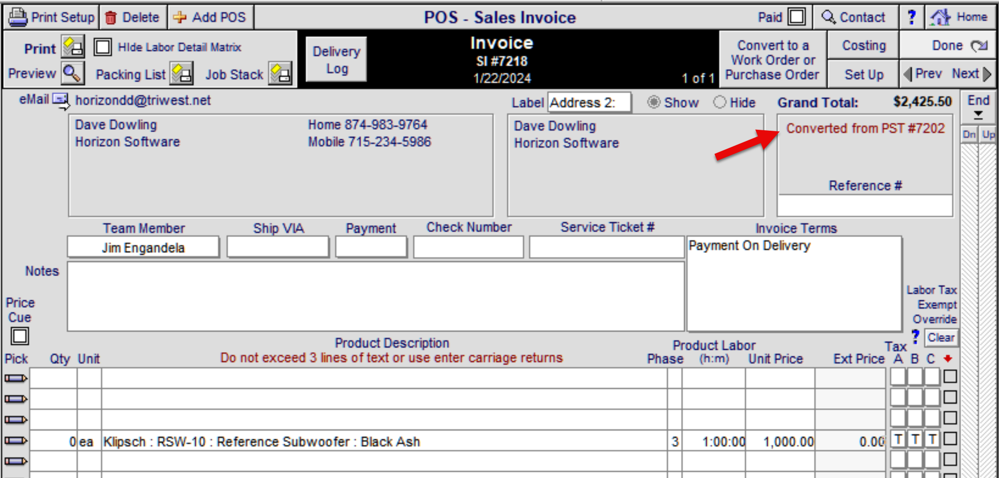Click Pick icon on third line row

(16, 419)
